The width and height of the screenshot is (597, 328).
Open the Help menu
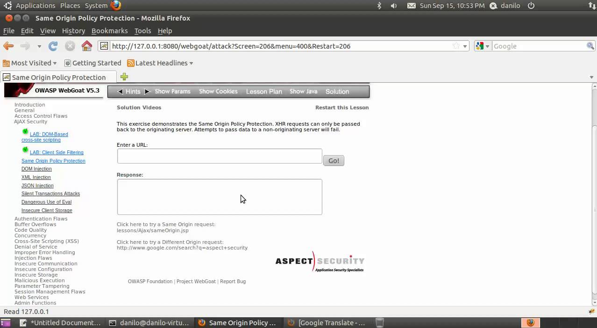[x=165, y=31]
